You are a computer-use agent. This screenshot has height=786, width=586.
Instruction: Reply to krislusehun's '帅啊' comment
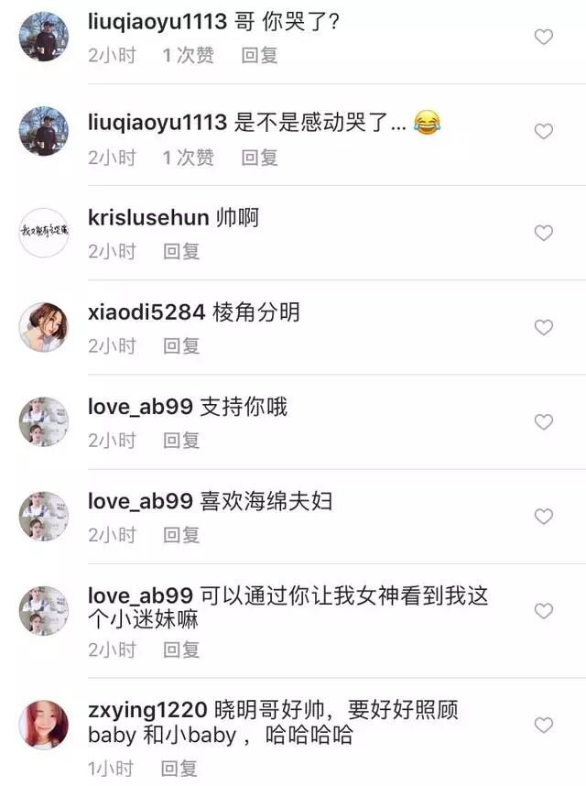(181, 251)
